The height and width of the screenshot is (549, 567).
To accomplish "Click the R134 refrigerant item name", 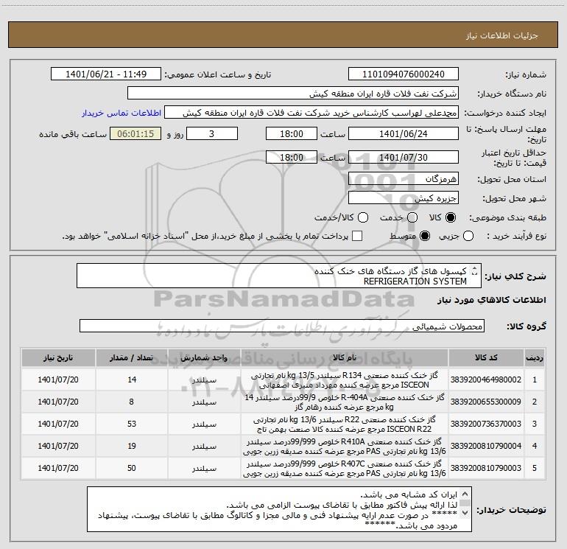I will click(345, 380).
